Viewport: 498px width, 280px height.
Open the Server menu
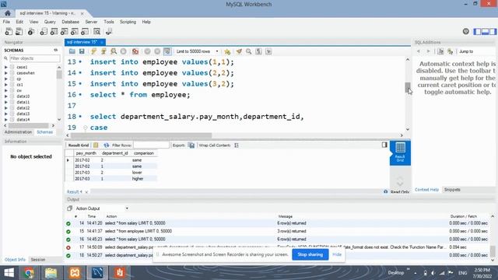point(91,22)
